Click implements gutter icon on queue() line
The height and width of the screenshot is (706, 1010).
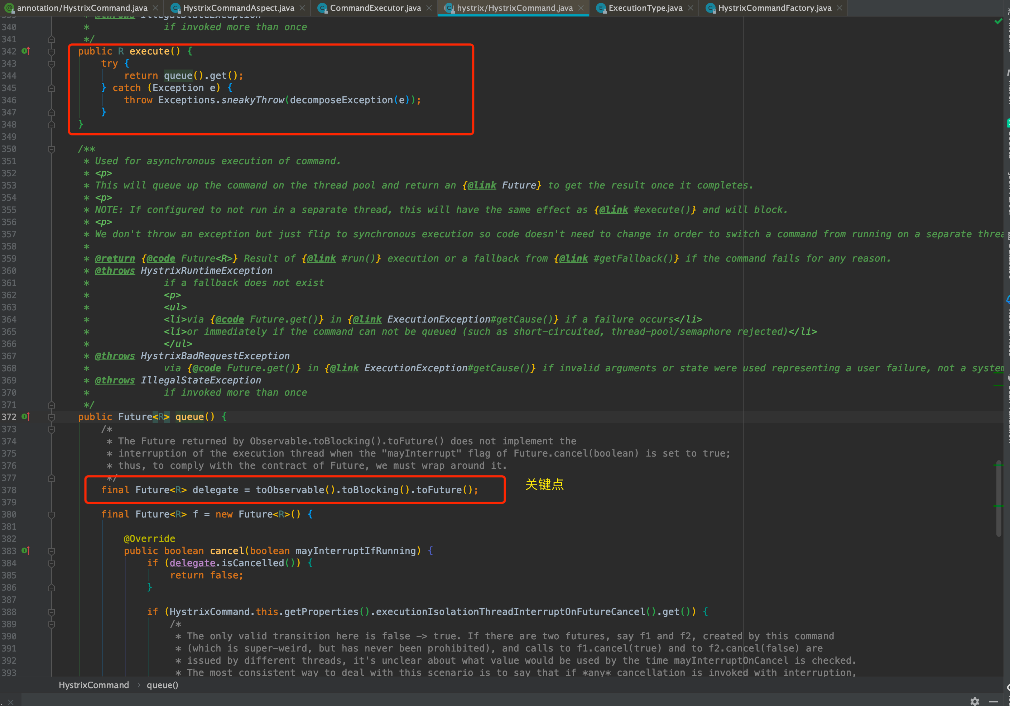[25, 416]
